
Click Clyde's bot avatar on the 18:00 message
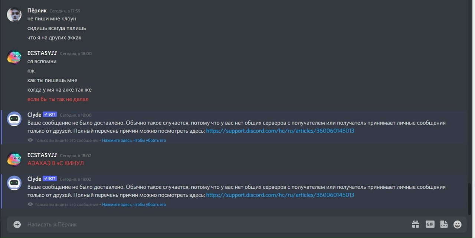(14, 119)
